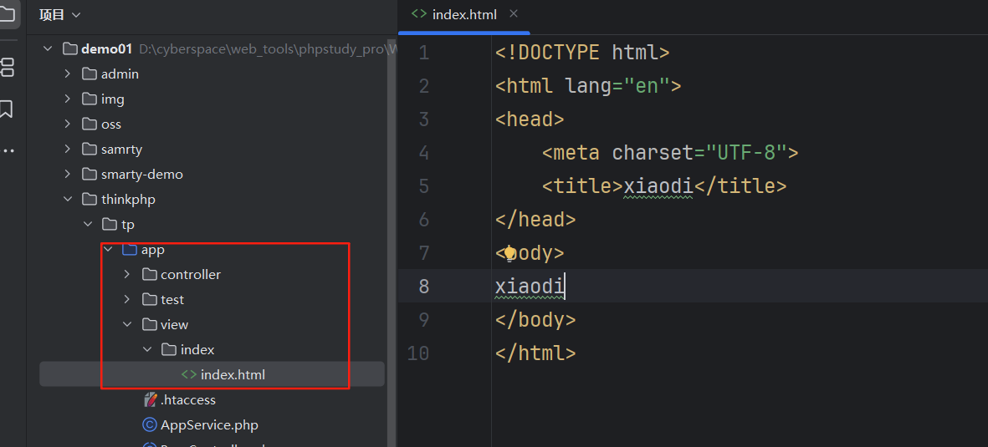
Task: Click the closing </head> tag
Action: pyautogui.click(x=535, y=220)
